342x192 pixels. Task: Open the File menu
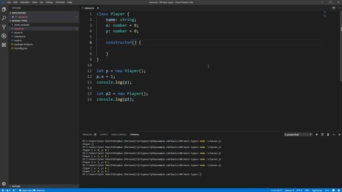click(9, 2)
